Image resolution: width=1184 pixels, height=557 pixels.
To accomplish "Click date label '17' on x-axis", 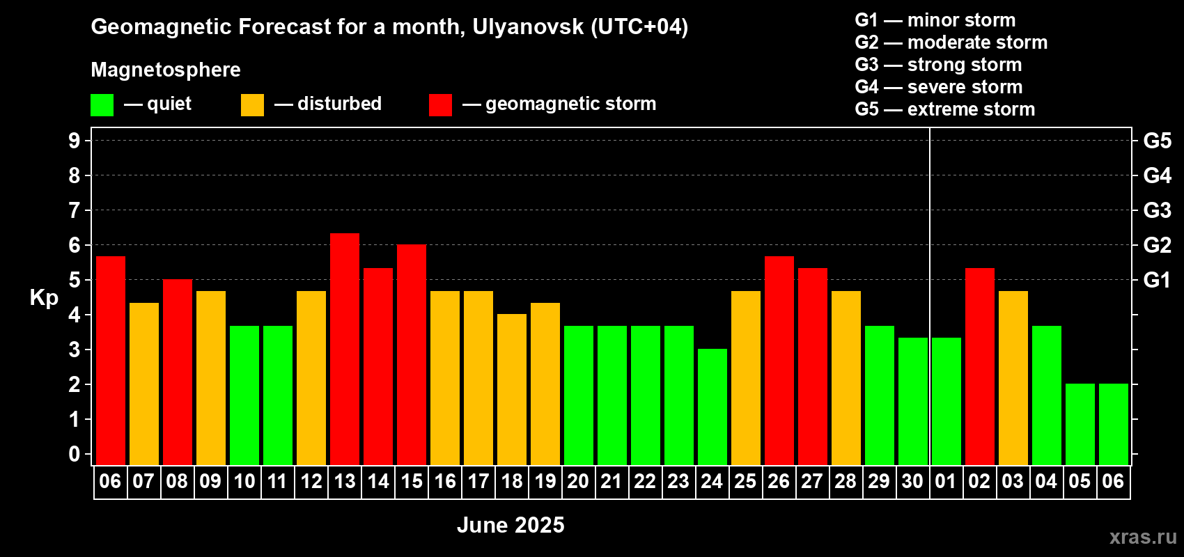I will (478, 481).
